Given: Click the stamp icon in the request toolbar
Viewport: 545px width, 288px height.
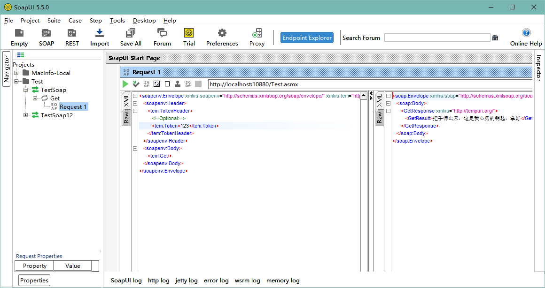Looking at the screenshot, I should (178, 83).
